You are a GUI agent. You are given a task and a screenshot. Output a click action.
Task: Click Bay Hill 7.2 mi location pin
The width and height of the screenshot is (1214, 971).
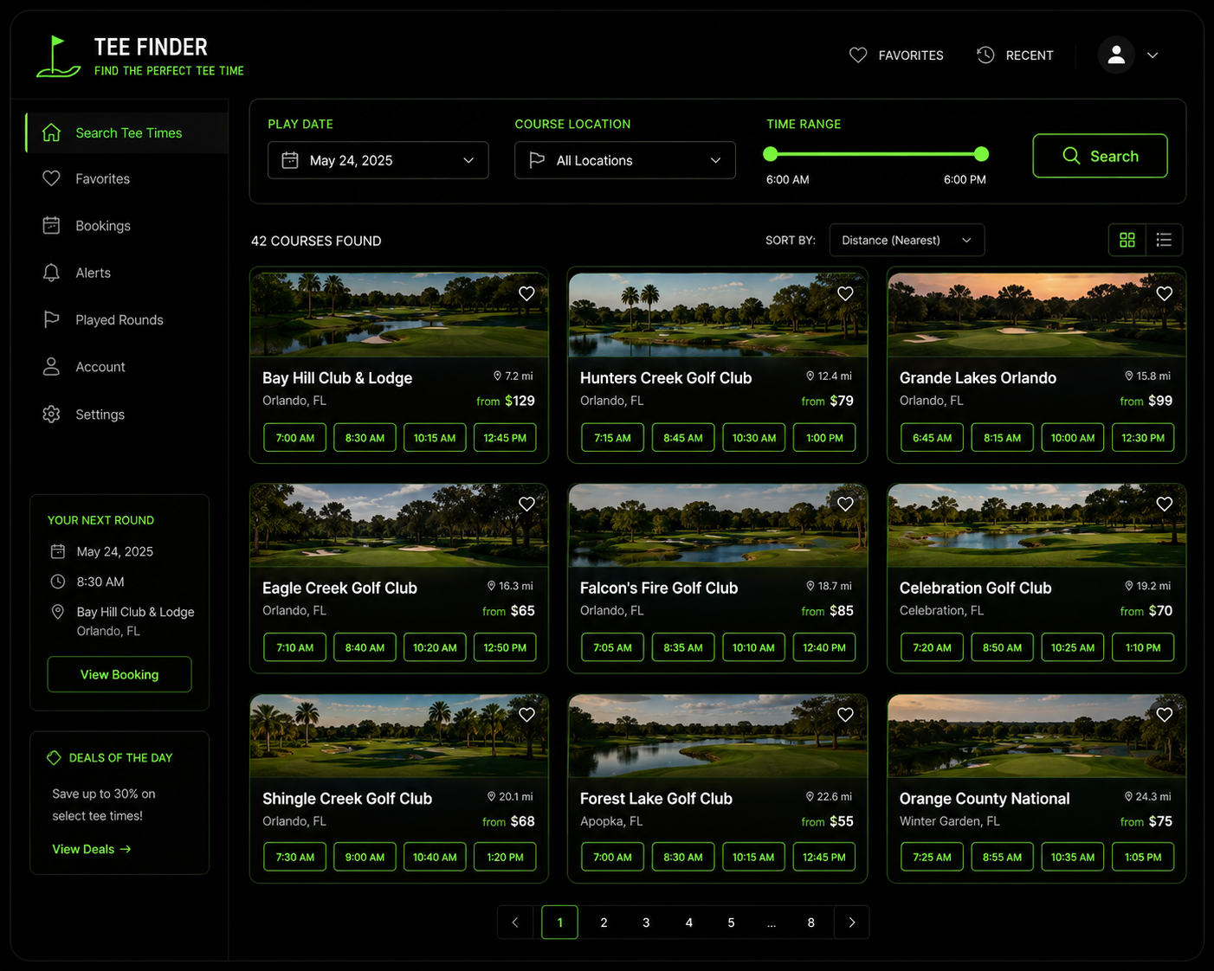pos(497,376)
